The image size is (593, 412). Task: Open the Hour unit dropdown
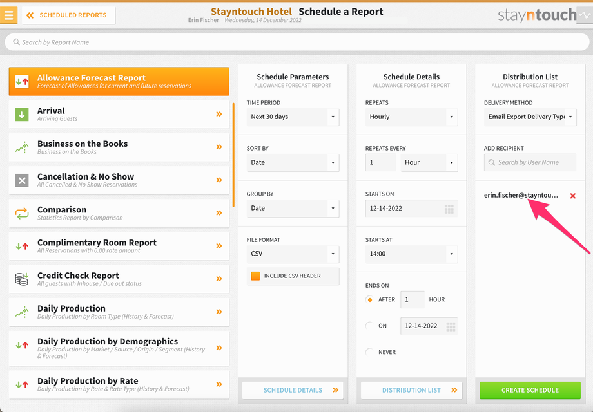429,162
